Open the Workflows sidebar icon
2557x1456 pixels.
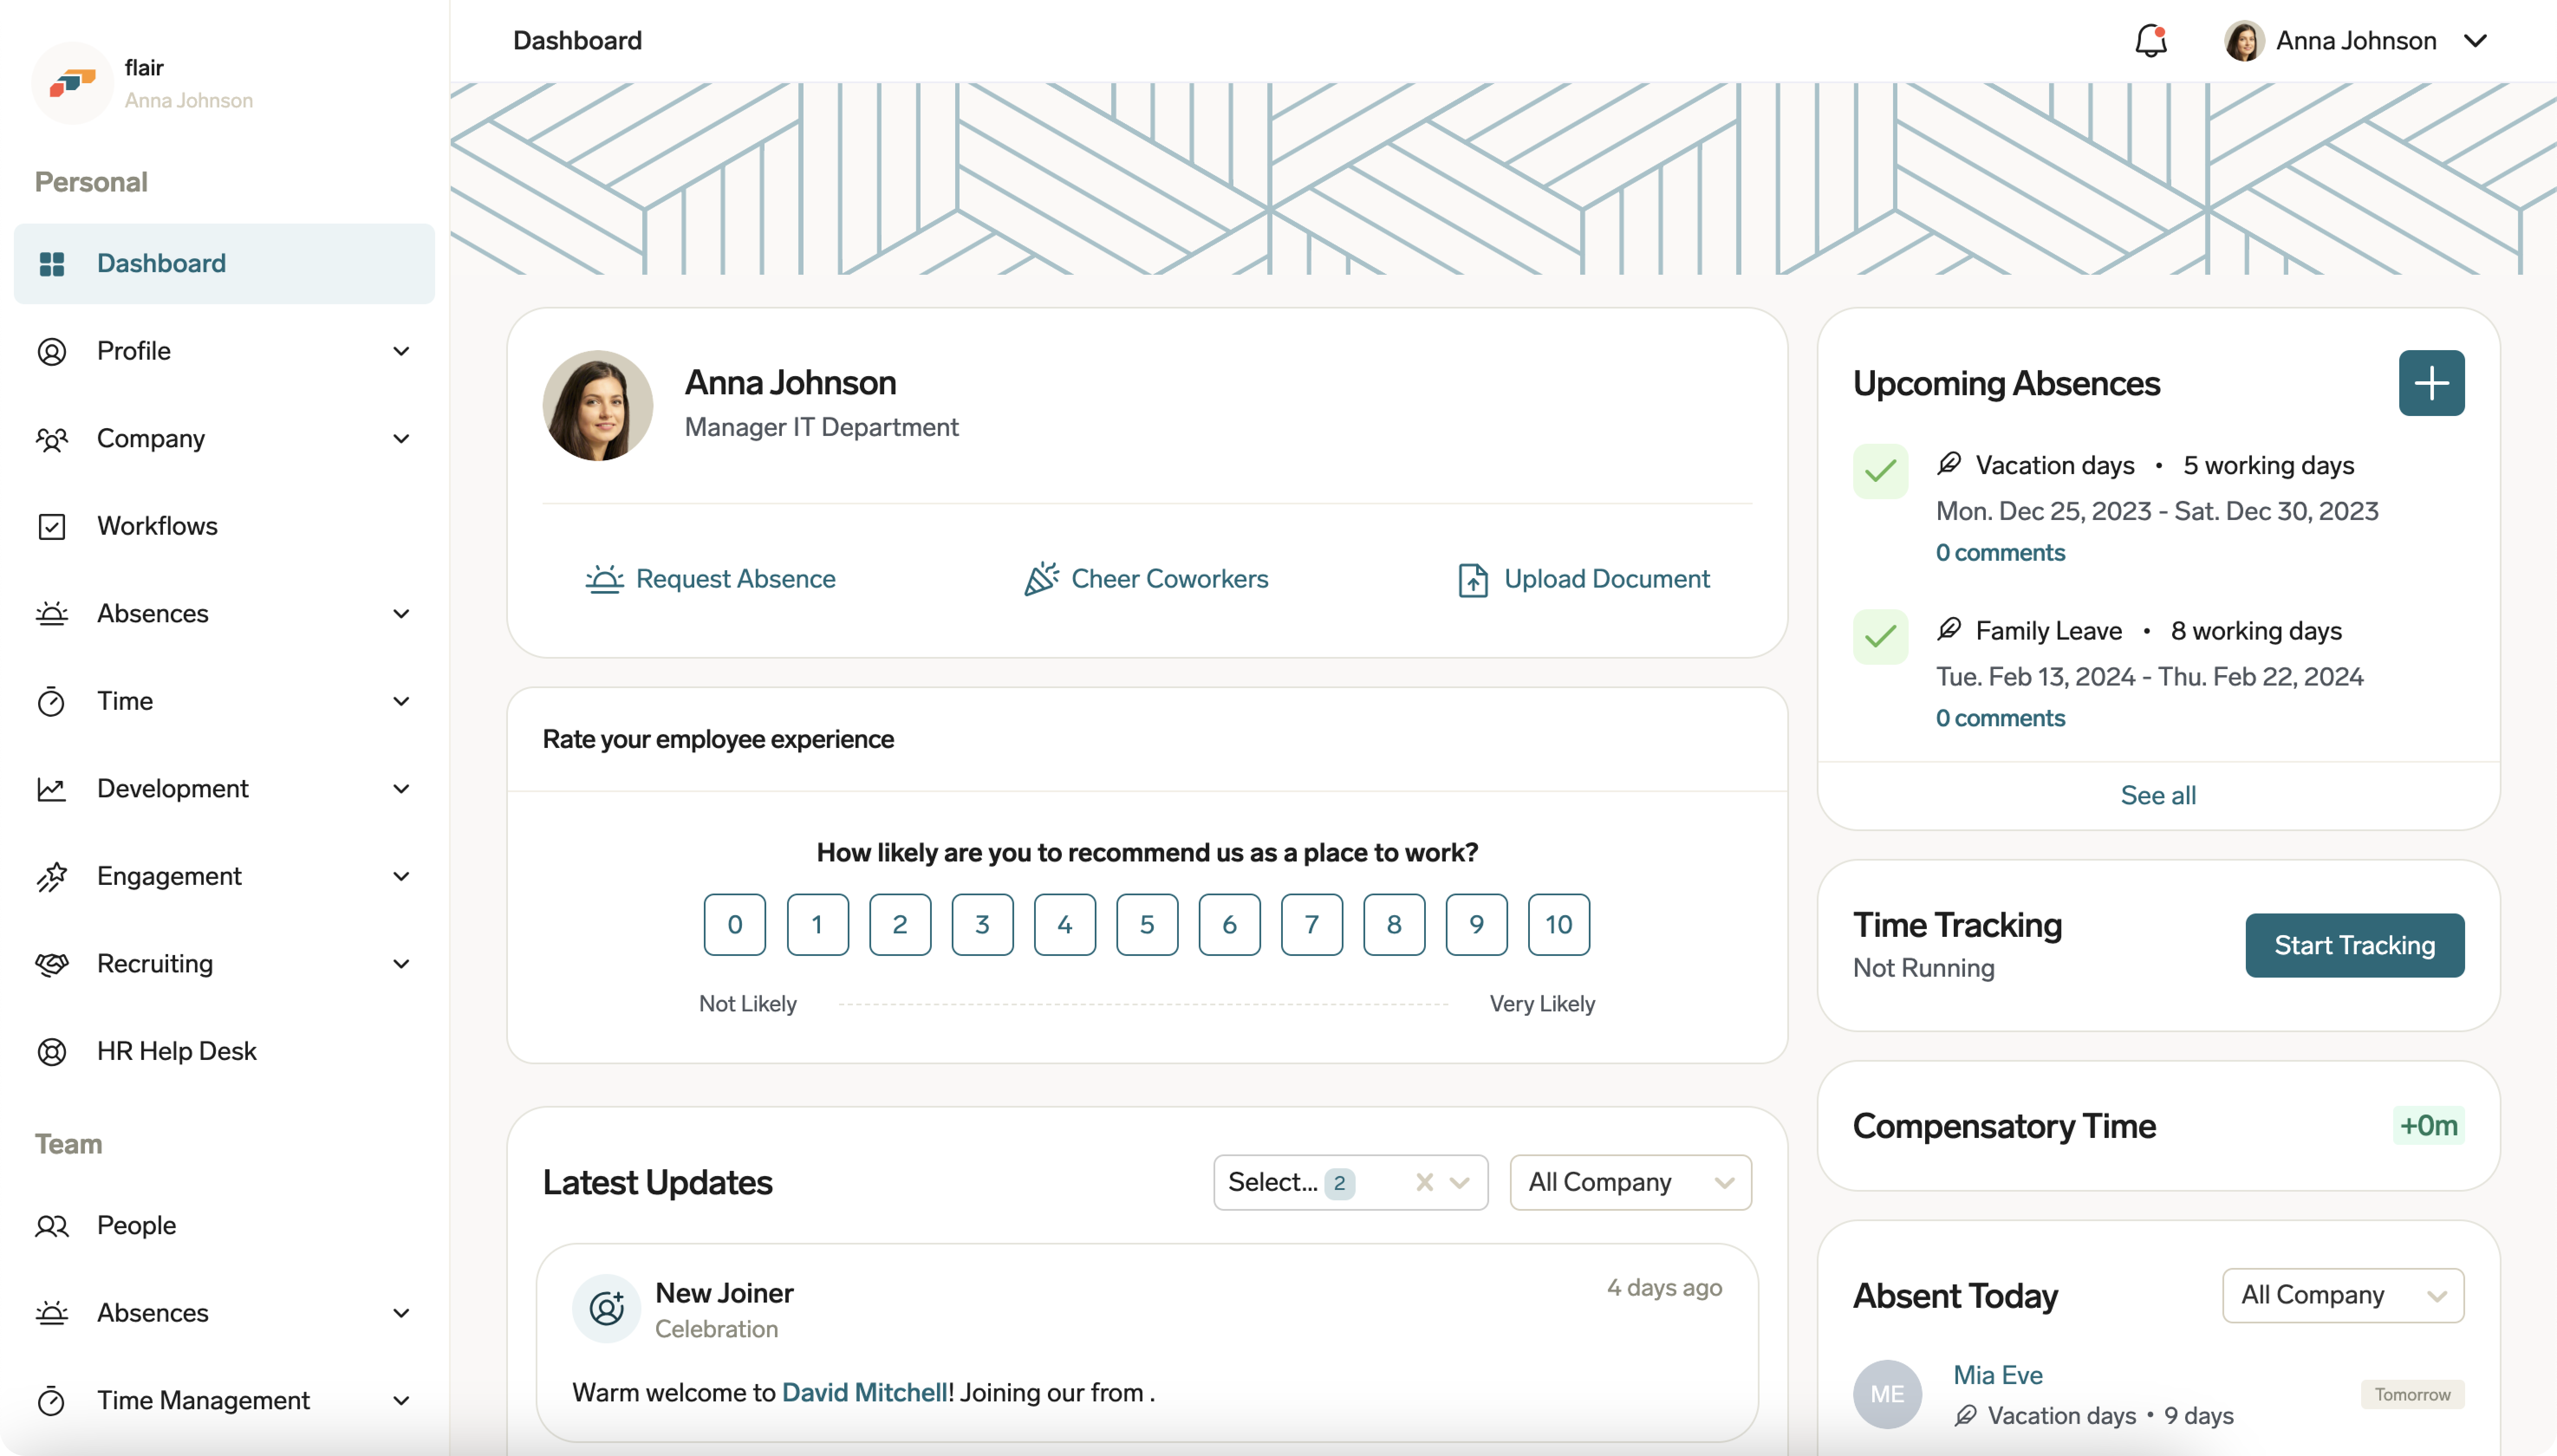52,526
